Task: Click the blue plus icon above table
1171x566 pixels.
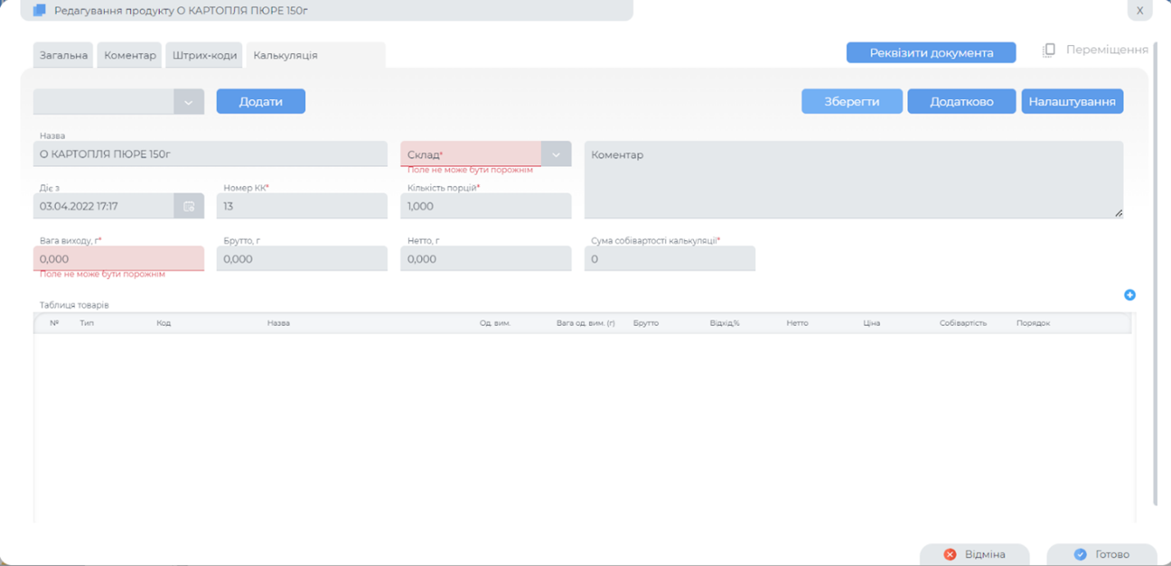Action: pos(1129,295)
